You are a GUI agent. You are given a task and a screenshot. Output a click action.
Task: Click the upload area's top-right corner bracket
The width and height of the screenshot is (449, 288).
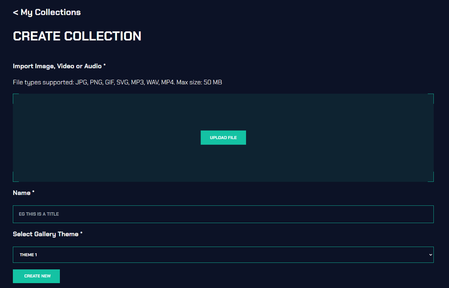coord(432,95)
